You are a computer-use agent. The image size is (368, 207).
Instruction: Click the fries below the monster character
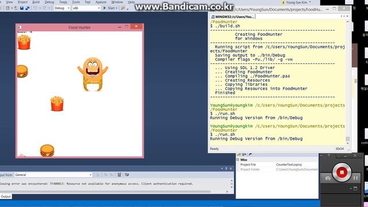click(x=57, y=103)
